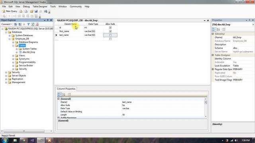Select the Tables folder in Object Explorer

(x=22, y=45)
